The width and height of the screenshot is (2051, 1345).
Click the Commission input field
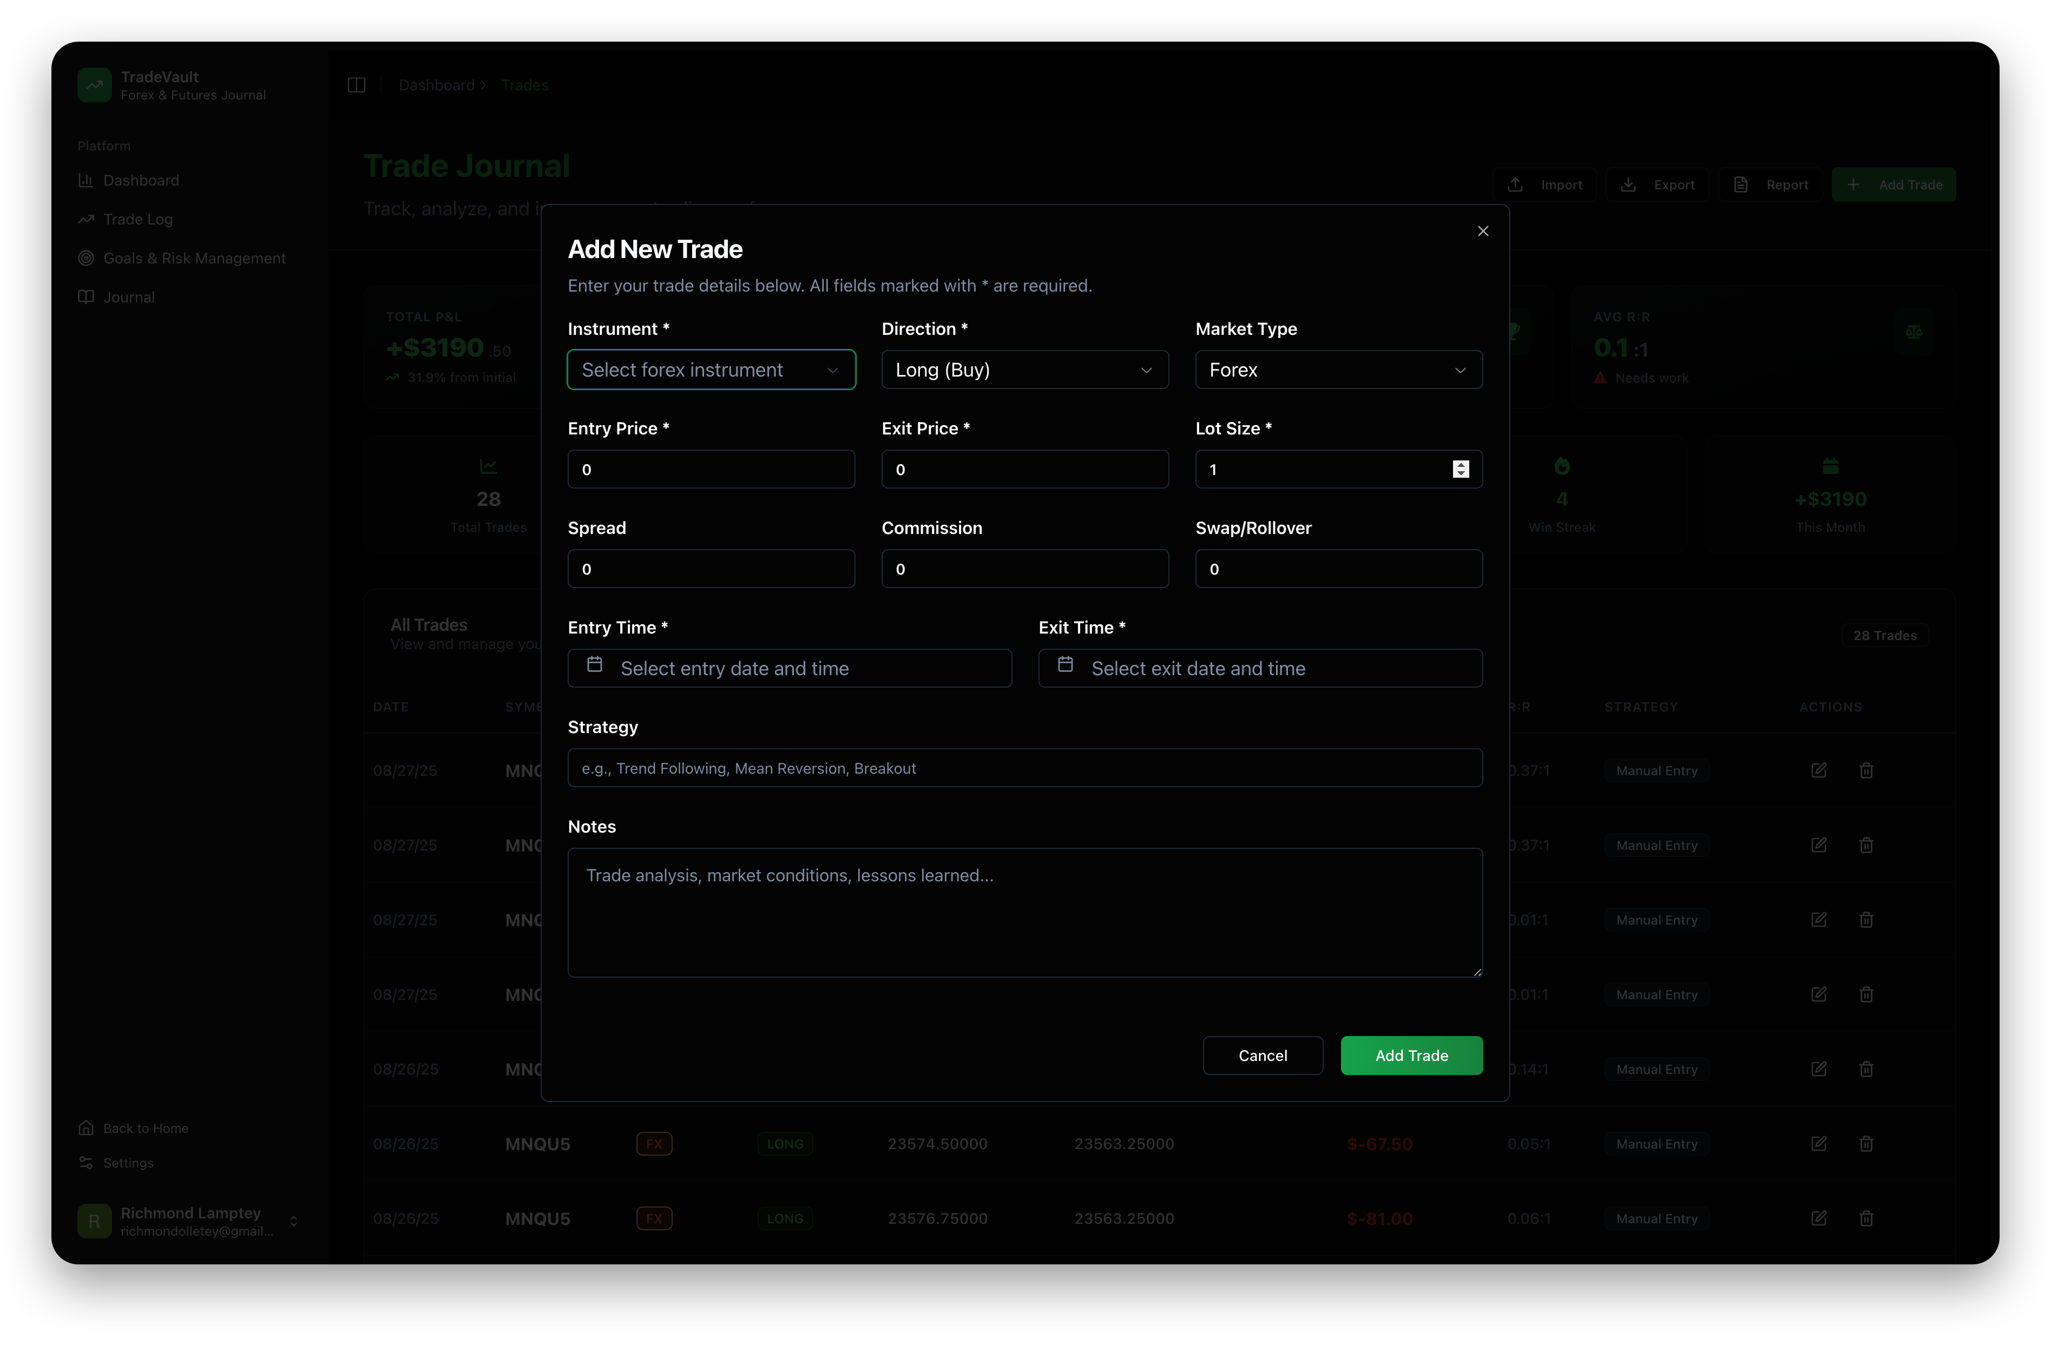click(1024, 569)
